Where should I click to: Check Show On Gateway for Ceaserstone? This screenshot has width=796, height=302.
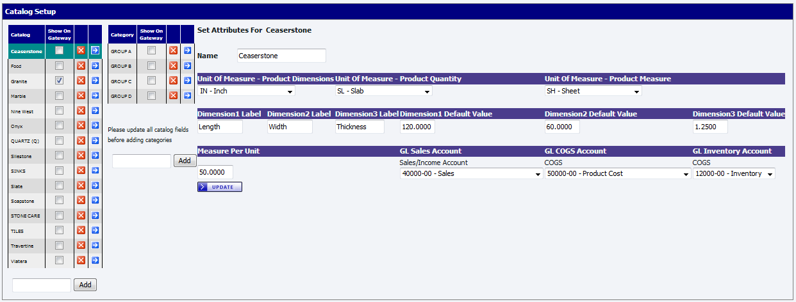click(59, 51)
